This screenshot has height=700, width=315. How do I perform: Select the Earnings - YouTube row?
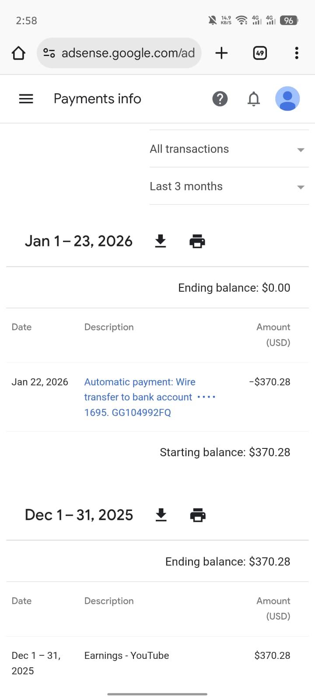(x=126, y=655)
